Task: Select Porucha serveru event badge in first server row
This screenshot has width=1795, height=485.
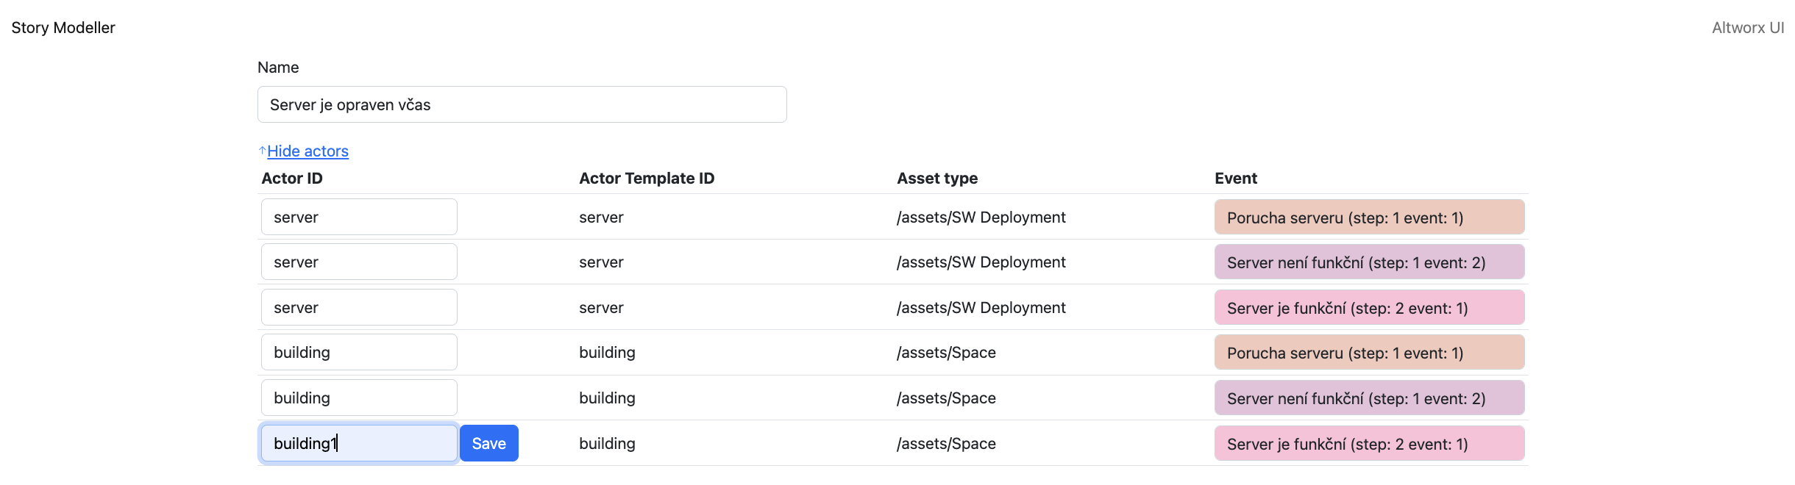Action: [1368, 218]
